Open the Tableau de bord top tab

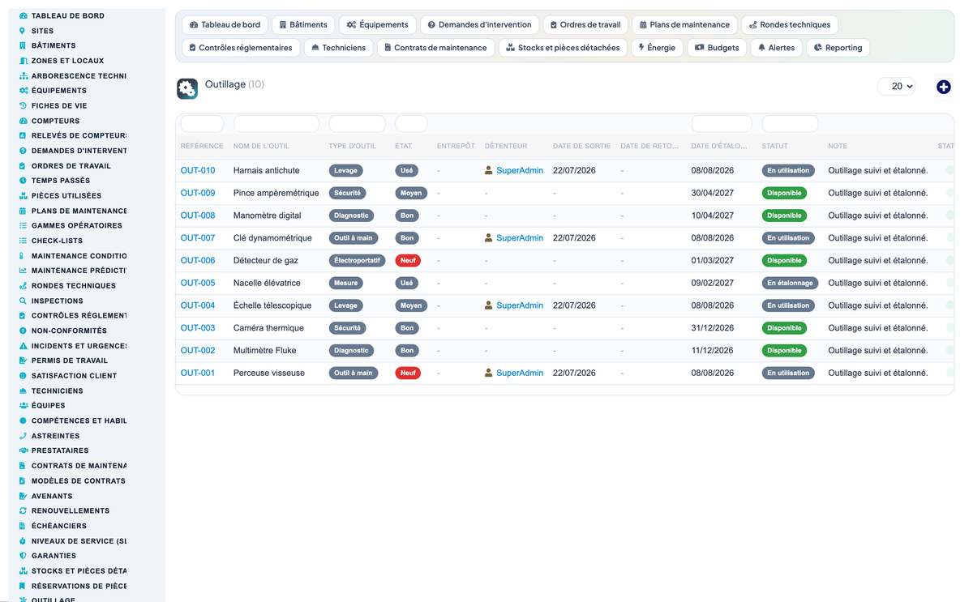225,25
